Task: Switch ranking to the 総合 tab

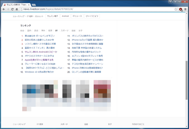Action: tap(22, 31)
